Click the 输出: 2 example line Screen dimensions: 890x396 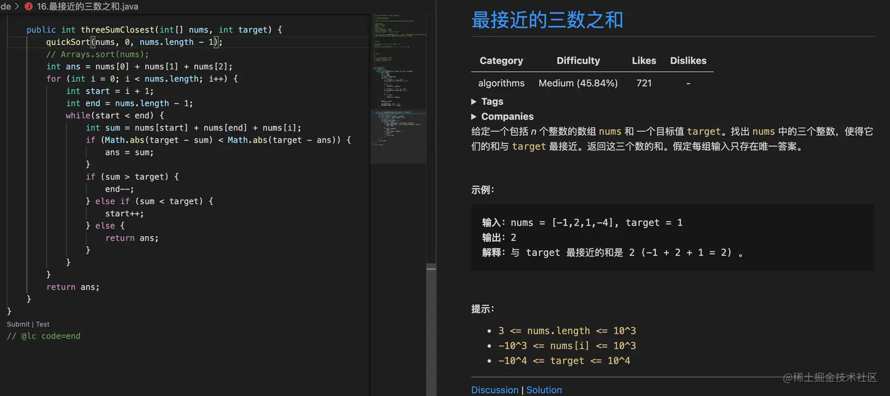tap(499, 237)
